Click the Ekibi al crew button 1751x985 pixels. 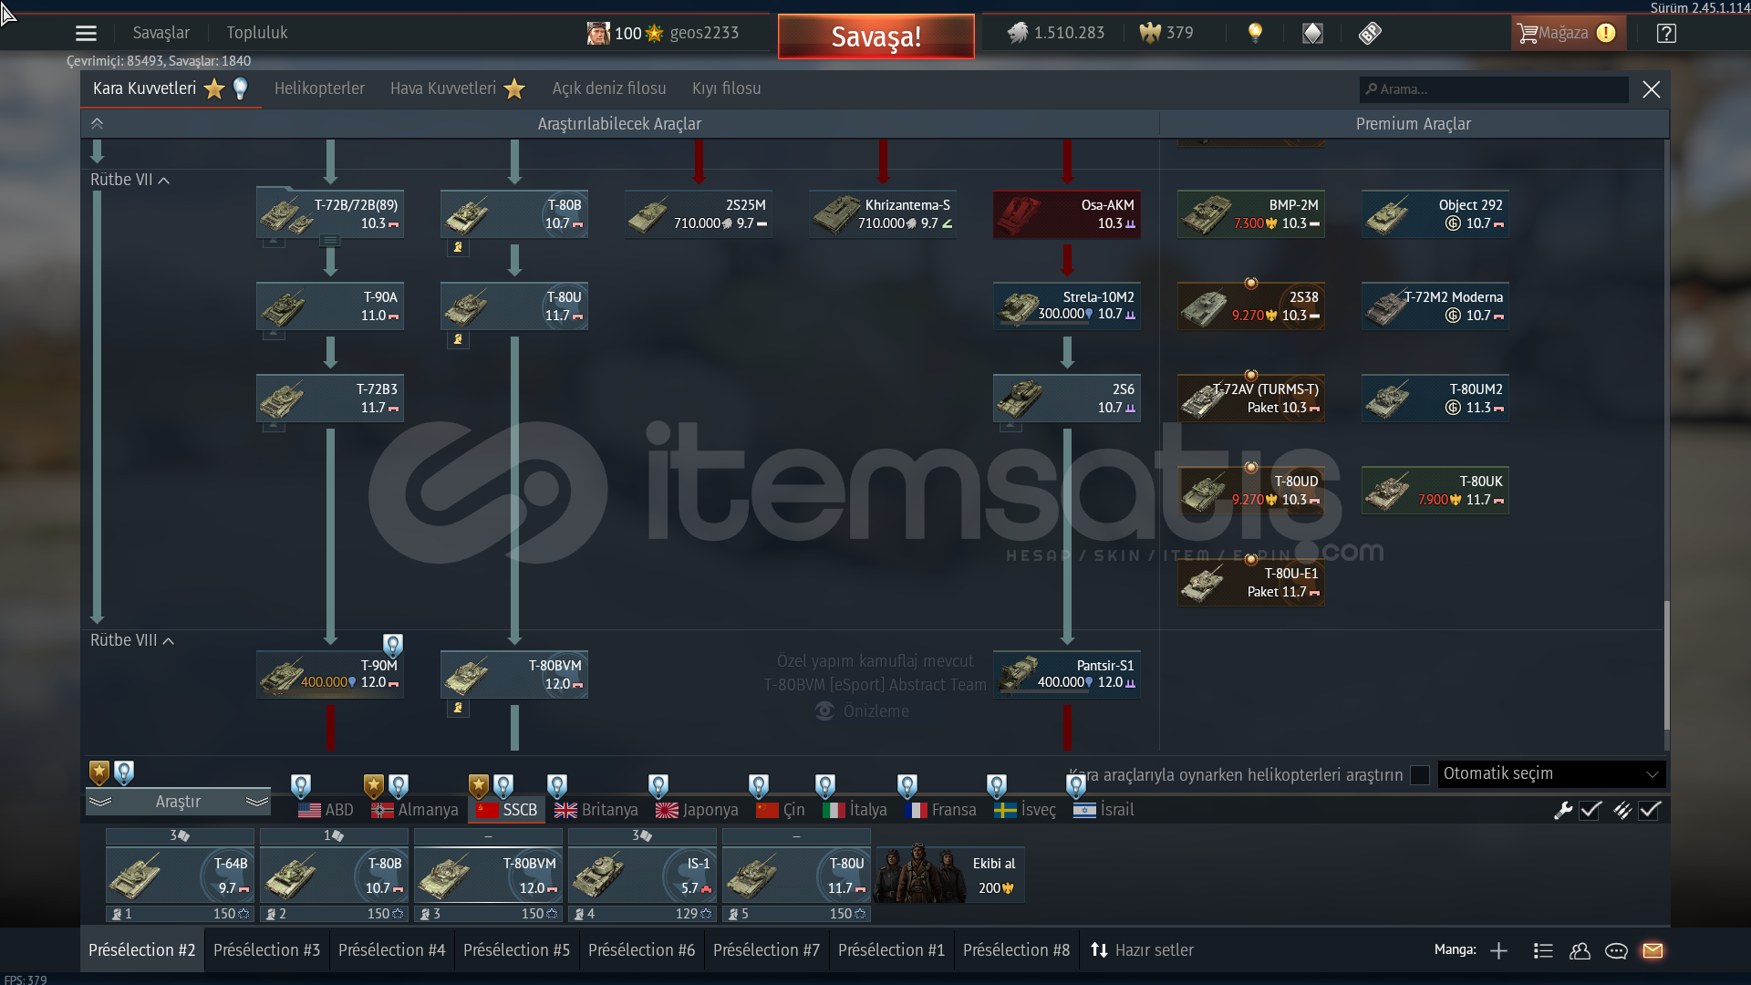pyautogui.click(x=949, y=876)
